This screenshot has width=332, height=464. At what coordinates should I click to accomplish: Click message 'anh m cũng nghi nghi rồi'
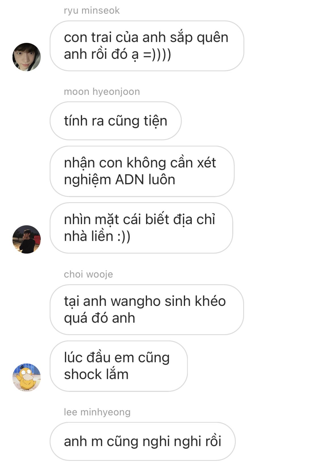(143, 441)
